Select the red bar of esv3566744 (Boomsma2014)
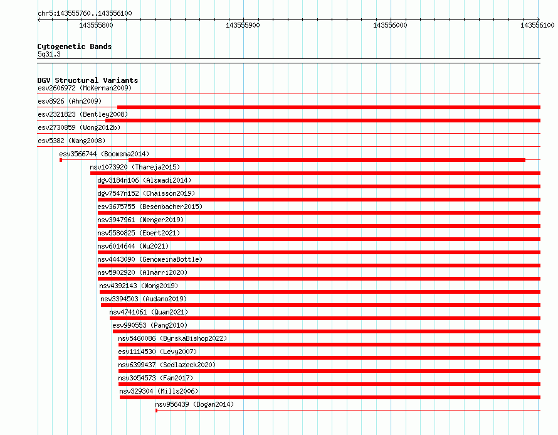The image size is (558, 435). (327, 160)
